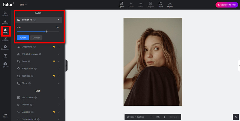Image resolution: width=240 pixels, height=121 pixels.
Task: Click the Share icon in top toolbar
Action: (160, 4)
